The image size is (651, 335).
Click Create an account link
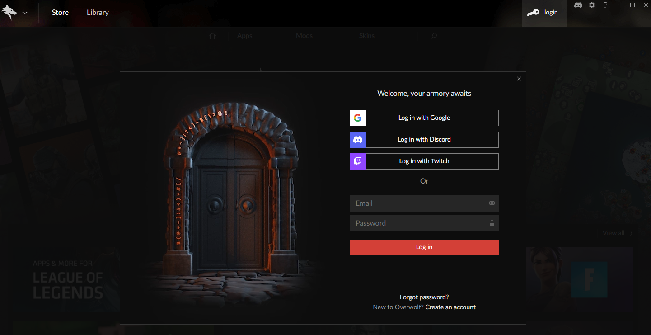(450, 307)
